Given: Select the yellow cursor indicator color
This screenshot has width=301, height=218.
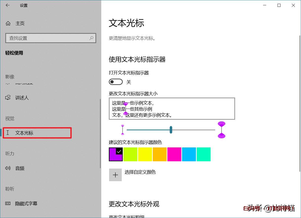Looking at the screenshot, I should tap(145, 154).
